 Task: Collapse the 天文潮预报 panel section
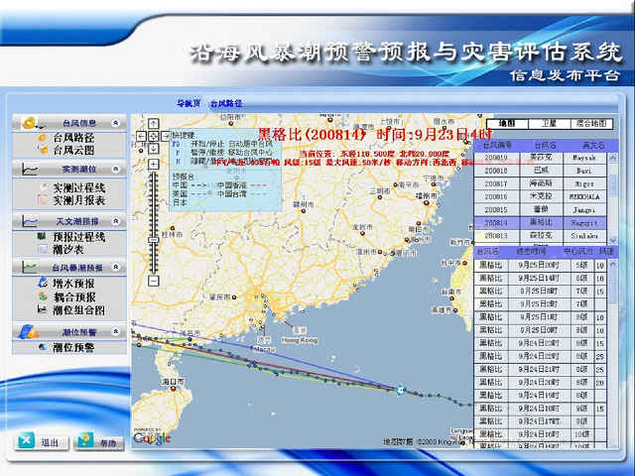[117, 220]
